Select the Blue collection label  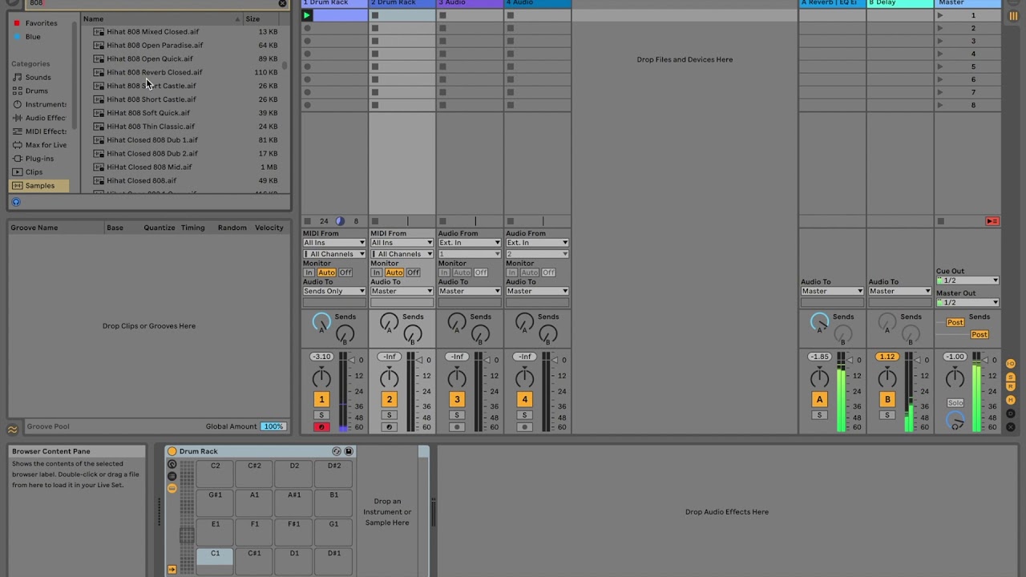click(x=33, y=37)
